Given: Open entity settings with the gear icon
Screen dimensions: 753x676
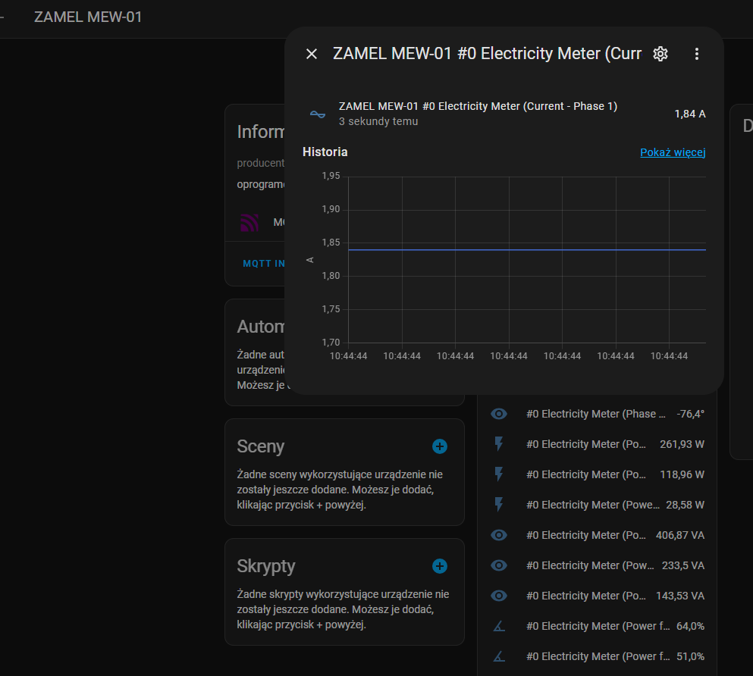Looking at the screenshot, I should (x=660, y=54).
